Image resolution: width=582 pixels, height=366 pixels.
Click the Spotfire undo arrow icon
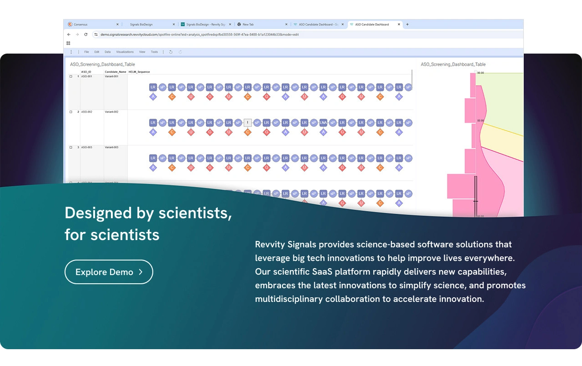tap(171, 52)
